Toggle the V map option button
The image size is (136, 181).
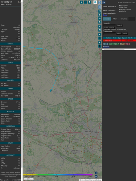(x=100, y=26)
